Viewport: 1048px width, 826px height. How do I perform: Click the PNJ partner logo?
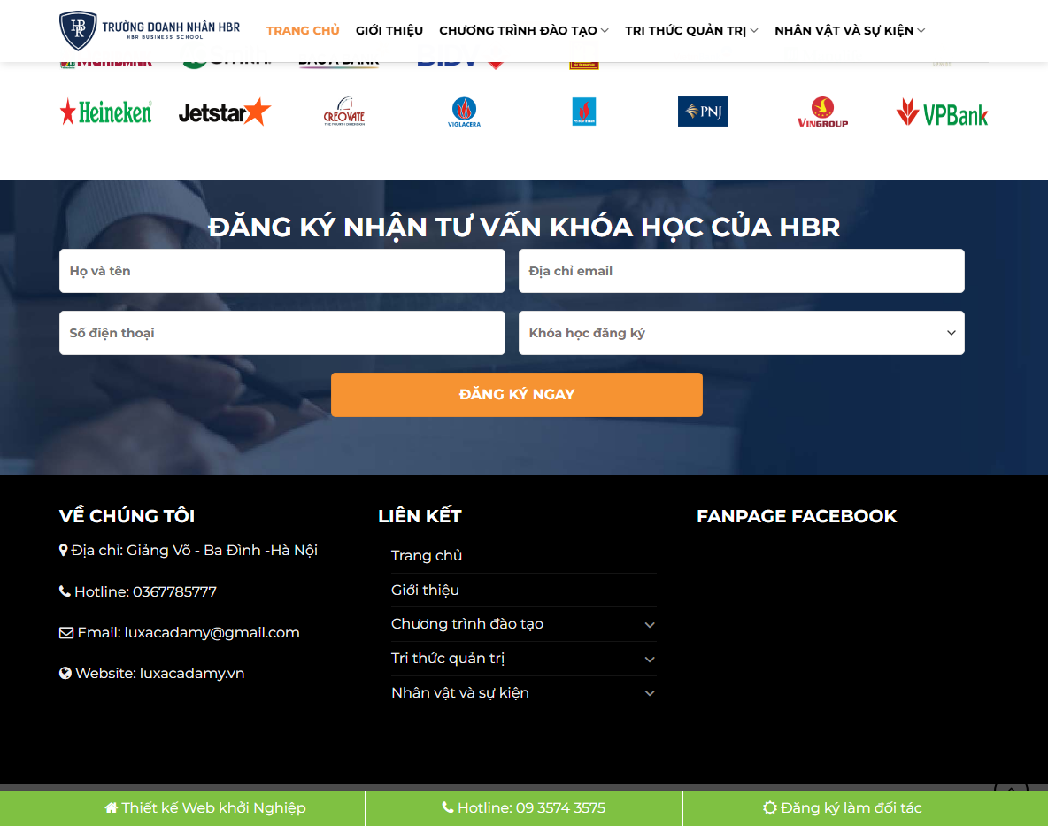click(702, 111)
